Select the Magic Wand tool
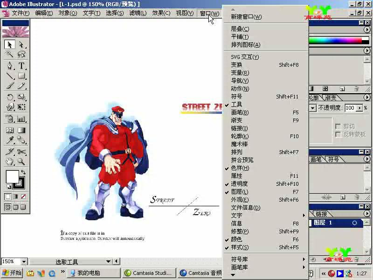The width and height of the screenshot is (373, 280). coord(10,54)
